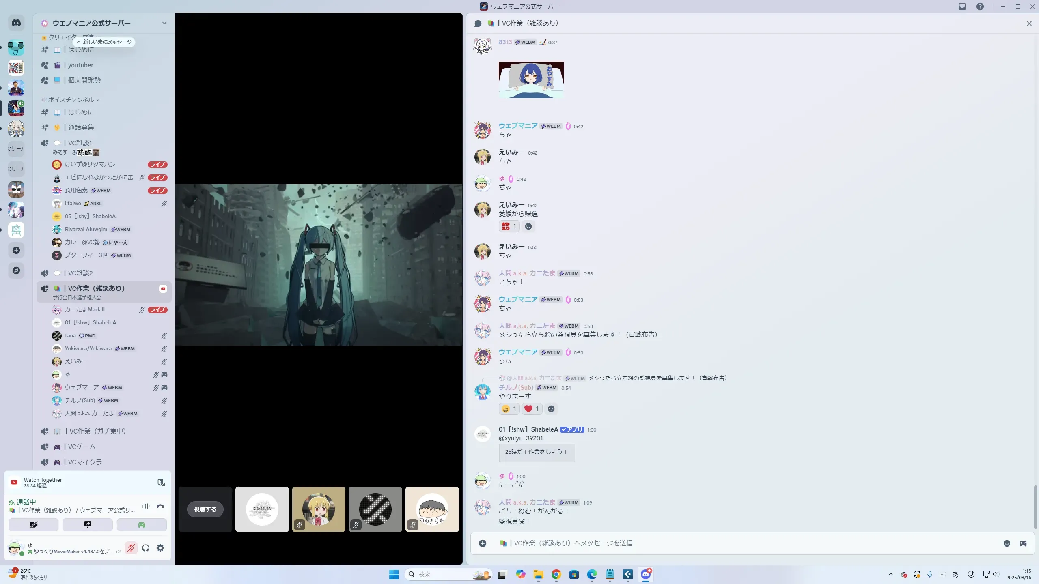The width and height of the screenshot is (1039, 584).
Task: Click the add server plus icon
Action: 16,250
